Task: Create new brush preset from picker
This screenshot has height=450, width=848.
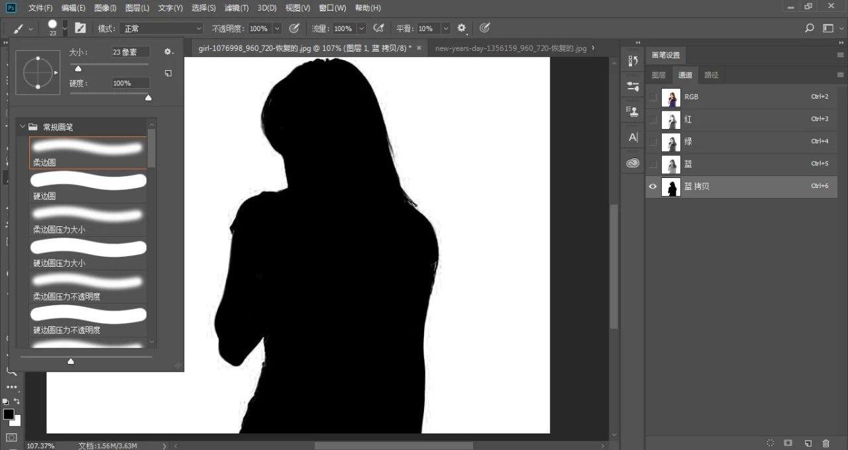Action: coord(168,73)
